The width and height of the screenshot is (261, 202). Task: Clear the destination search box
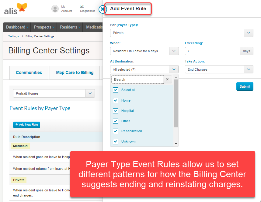point(167,79)
